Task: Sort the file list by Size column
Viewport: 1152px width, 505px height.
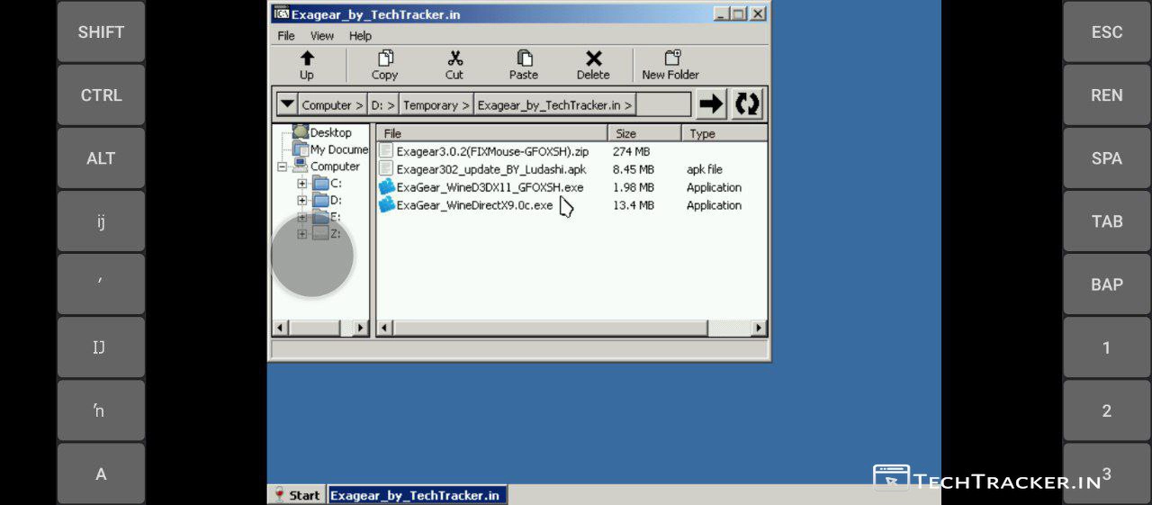Action: click(x=644, y=133)
